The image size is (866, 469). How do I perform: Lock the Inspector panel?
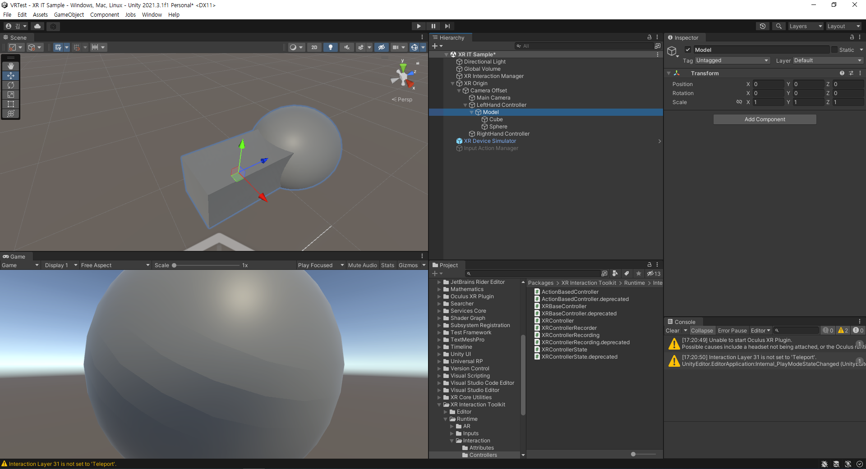pyautogui.click(x=852, y=37)
